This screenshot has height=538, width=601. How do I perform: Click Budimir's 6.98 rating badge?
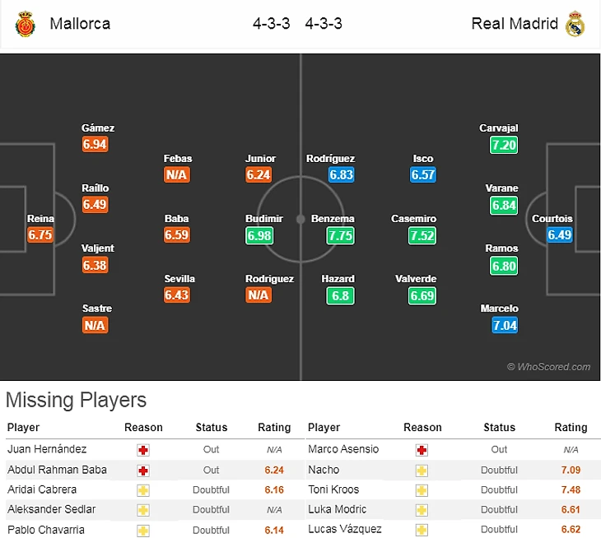pos(259,235)
